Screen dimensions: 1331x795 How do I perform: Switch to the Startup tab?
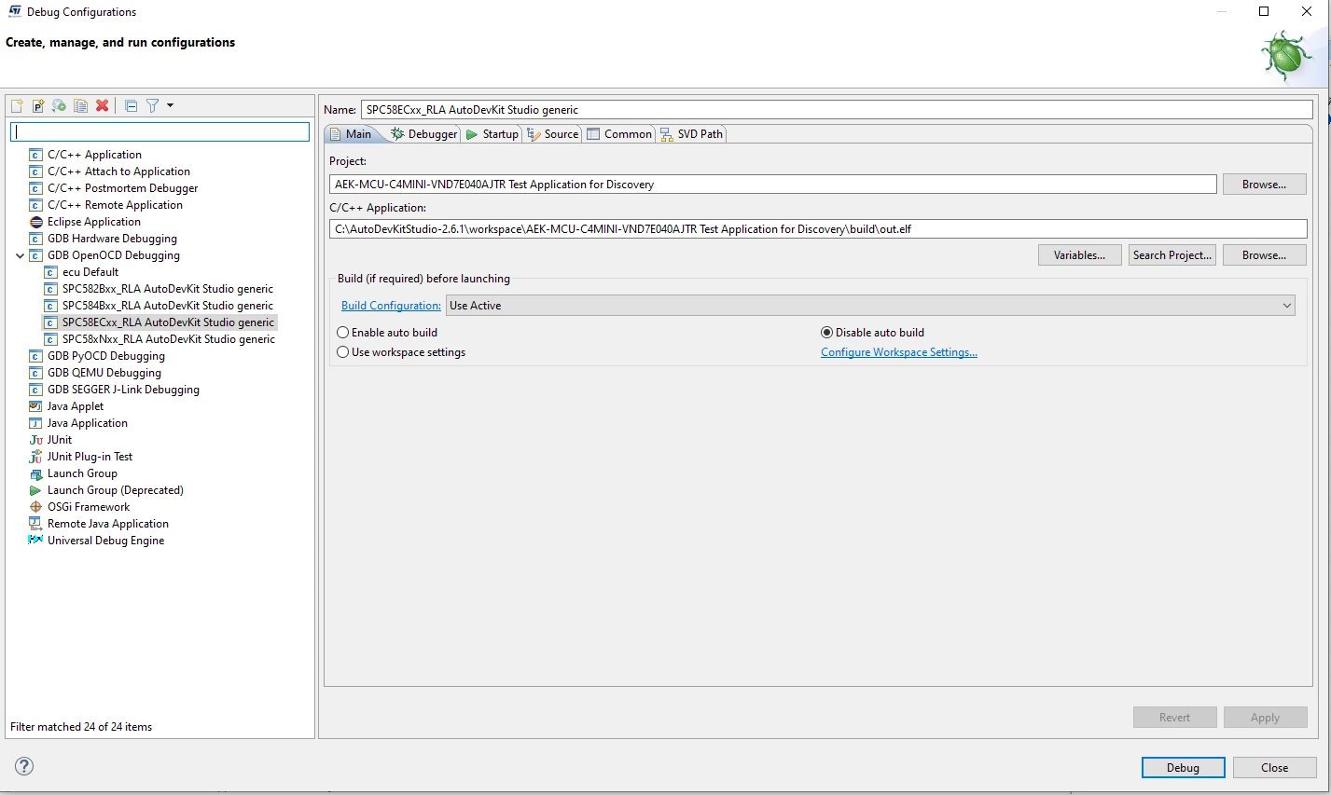(x=492, y=134)
